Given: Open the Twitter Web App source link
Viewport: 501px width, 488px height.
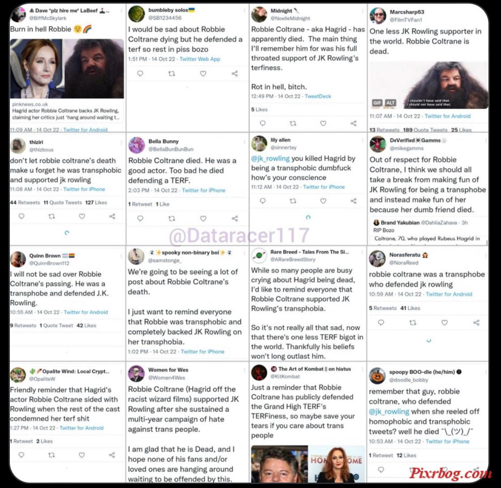Looking at the screenshot, I should pos(200,59).
